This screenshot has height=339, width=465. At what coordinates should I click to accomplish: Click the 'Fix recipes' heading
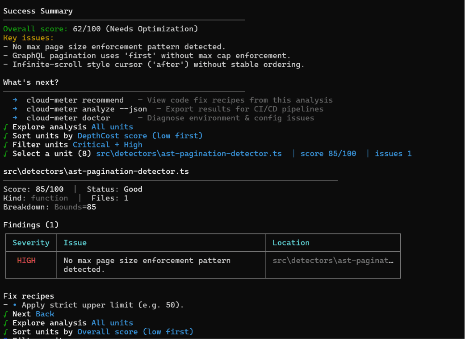pos(29,296)
